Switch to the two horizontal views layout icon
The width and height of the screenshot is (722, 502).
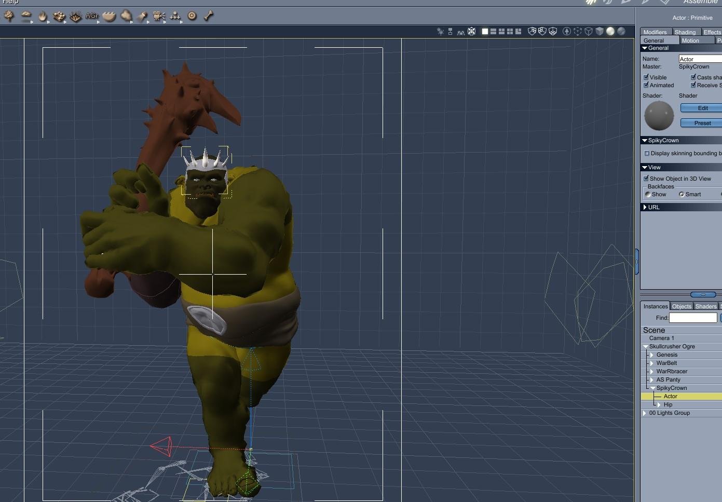493,32
